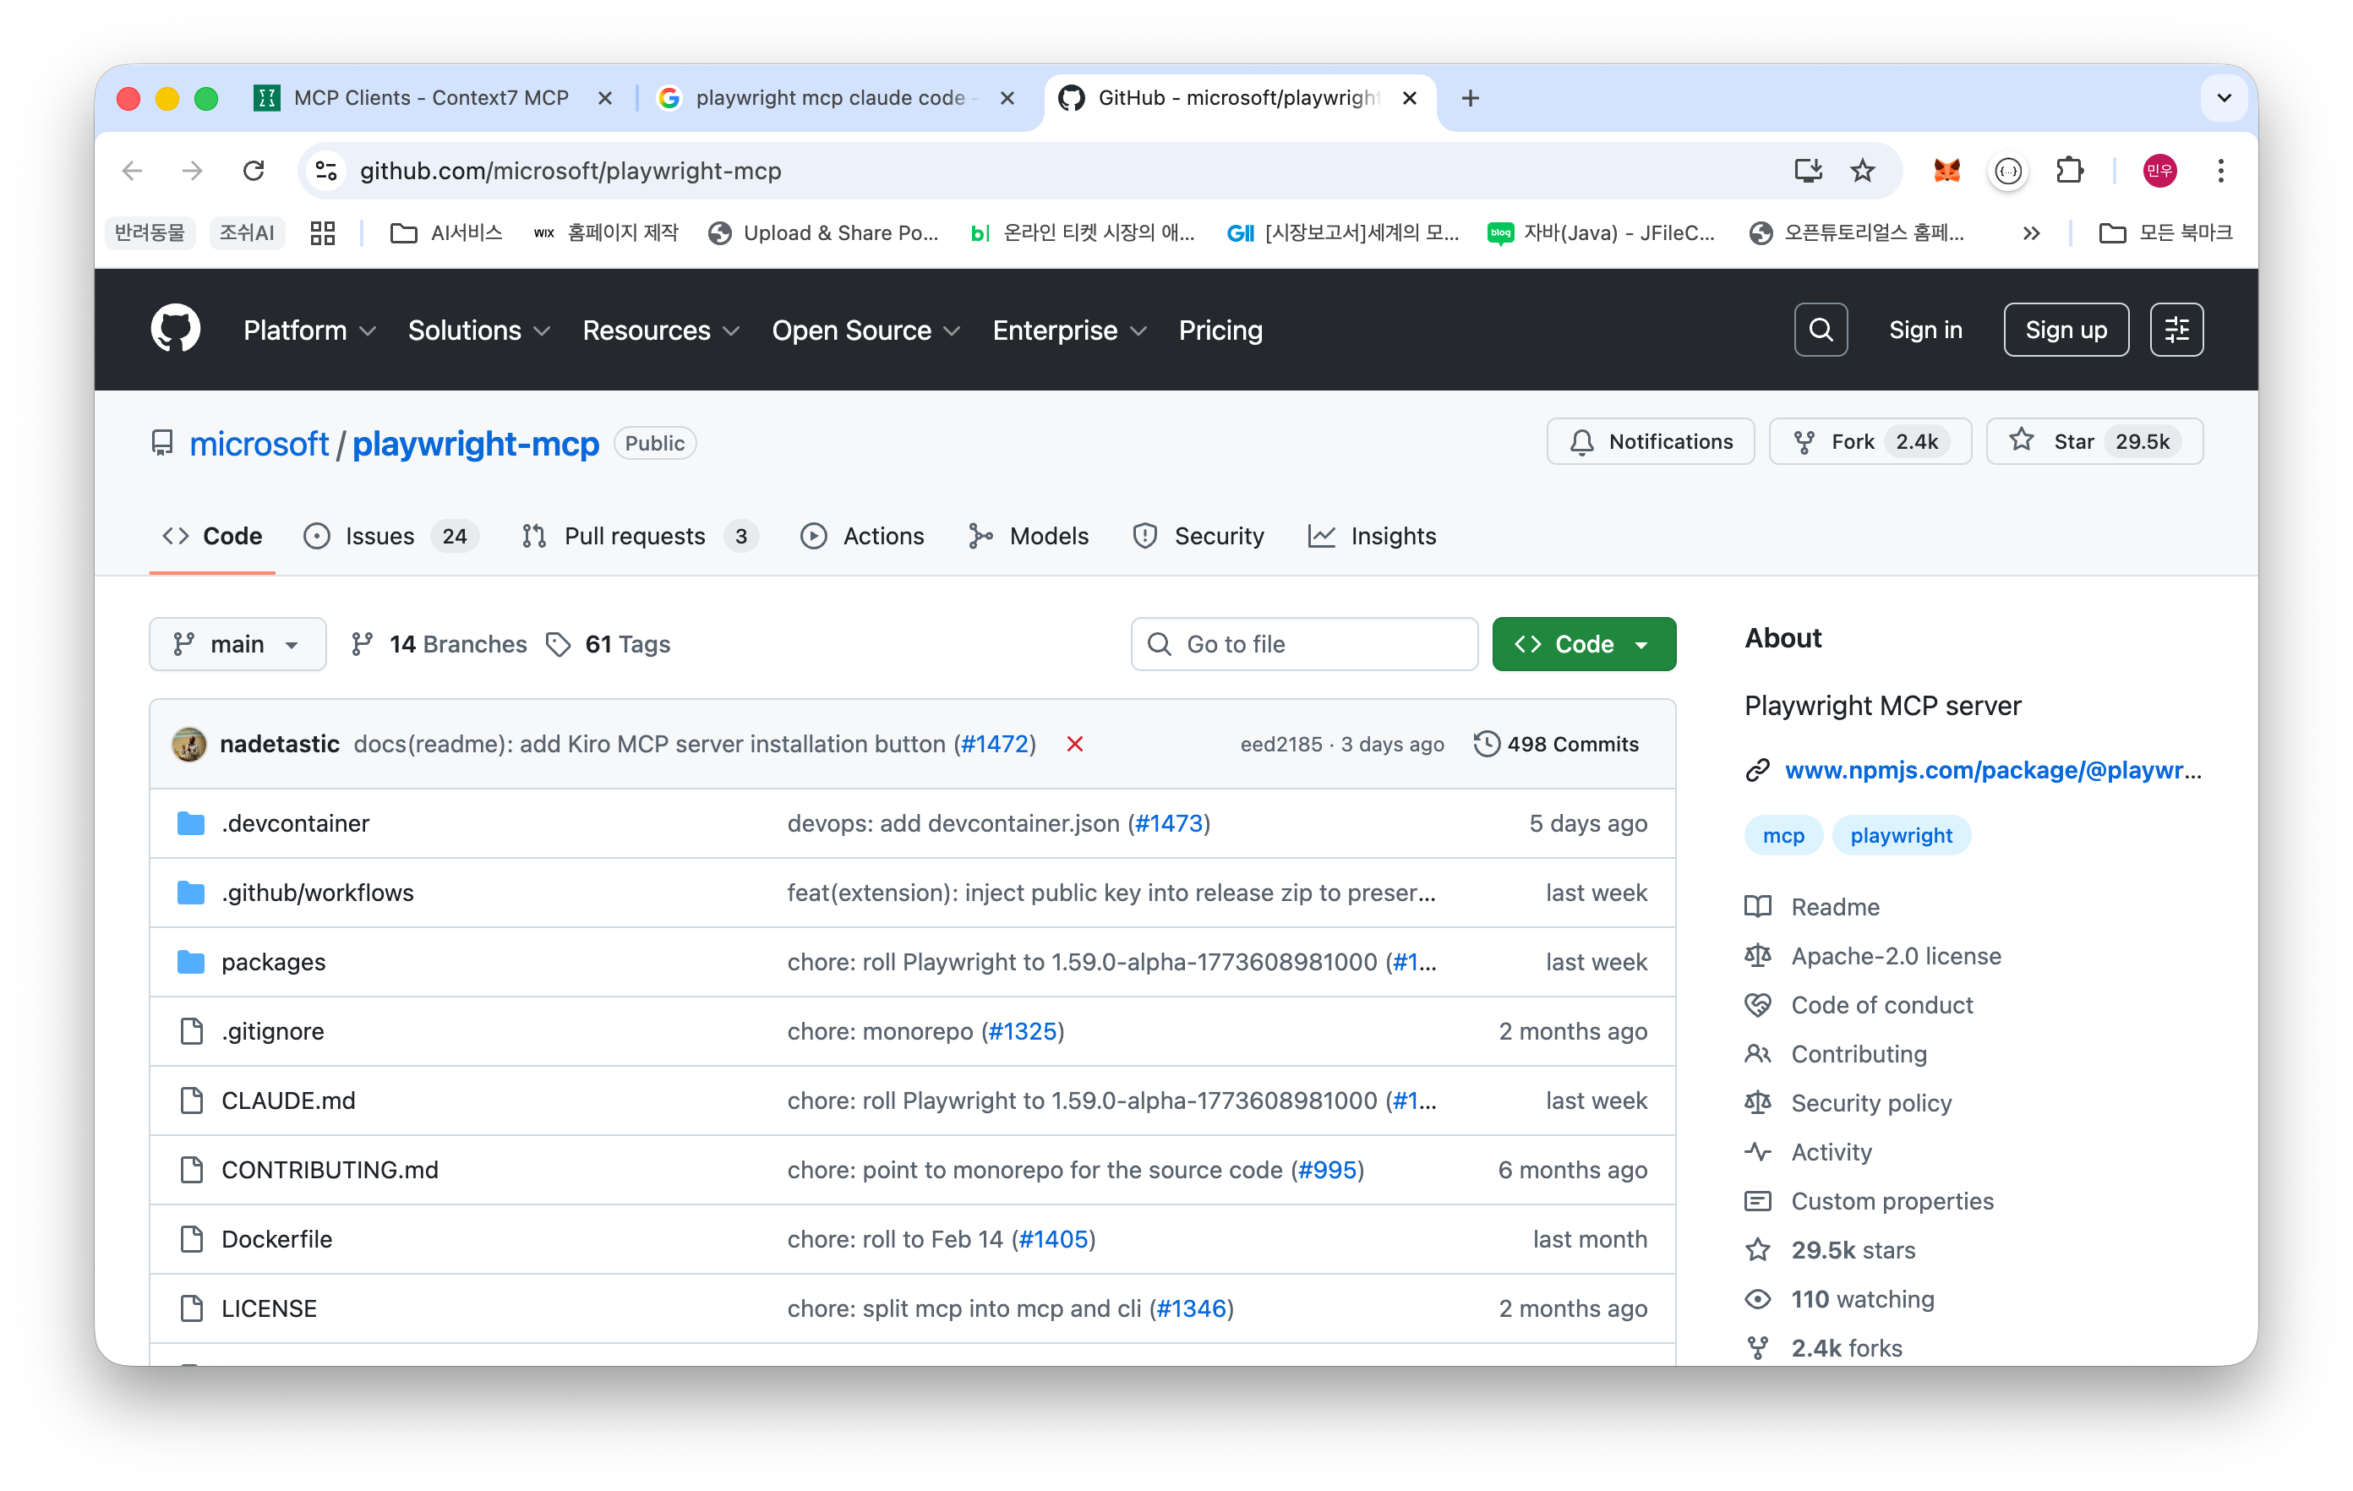This screenshot has width=2353, height=1491.
Task: Open the .github/workflows folder
Action: [318, 892]
